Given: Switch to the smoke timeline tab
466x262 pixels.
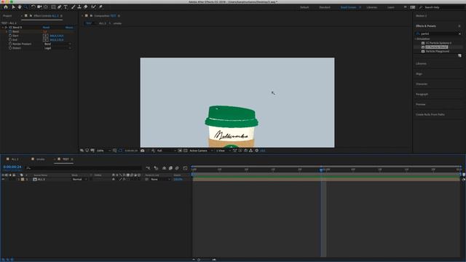Looking at the screenshot, I should 41,159.
